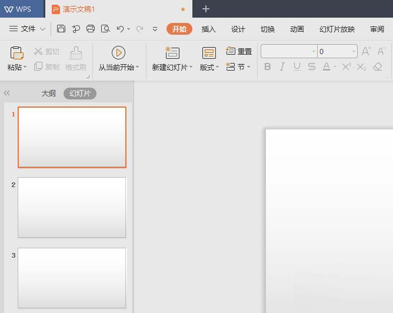Select the 动画 ribbon tab
The width and height of the screenshot is (393, 313).
(297, 29)
